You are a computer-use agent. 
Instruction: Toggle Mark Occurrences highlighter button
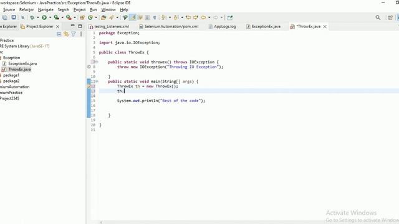tap(133, 17)
